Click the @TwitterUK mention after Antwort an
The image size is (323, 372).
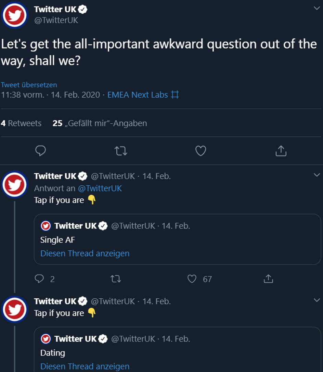[100, 188]
